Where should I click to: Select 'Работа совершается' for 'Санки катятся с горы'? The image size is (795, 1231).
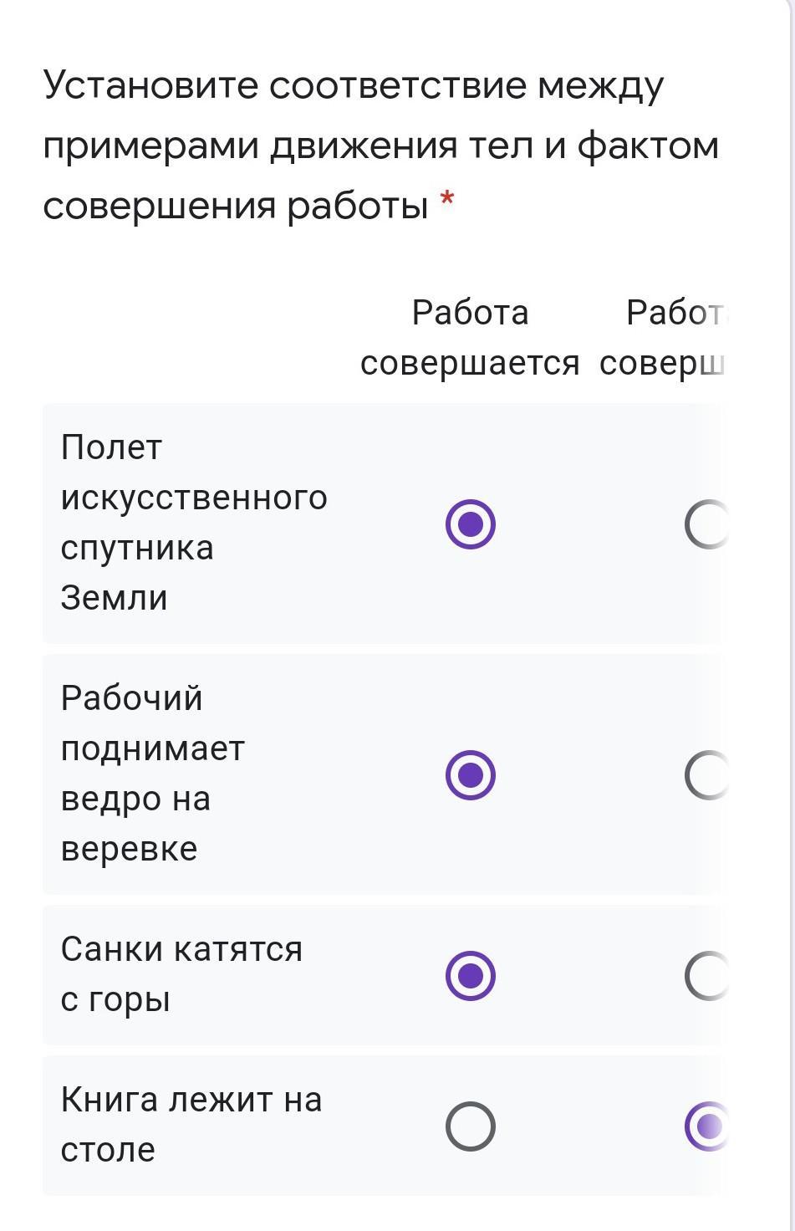471,976
